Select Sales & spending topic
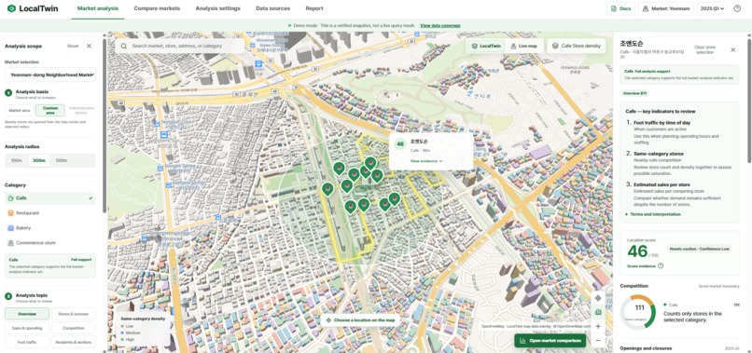Image resolution: width=752 pixels, height=353 pixels. [27, 328]
